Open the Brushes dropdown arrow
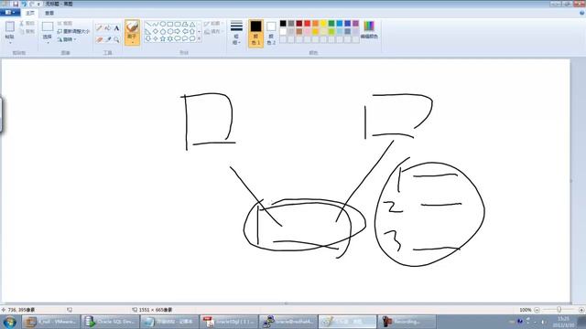 (x=132, y=42)
